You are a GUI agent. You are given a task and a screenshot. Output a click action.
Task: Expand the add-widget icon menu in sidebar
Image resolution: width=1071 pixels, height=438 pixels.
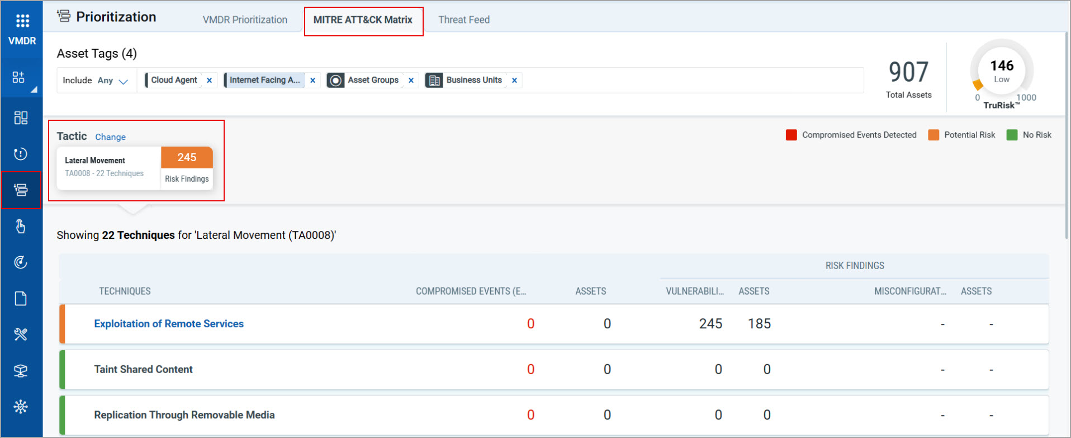point(21,78)
